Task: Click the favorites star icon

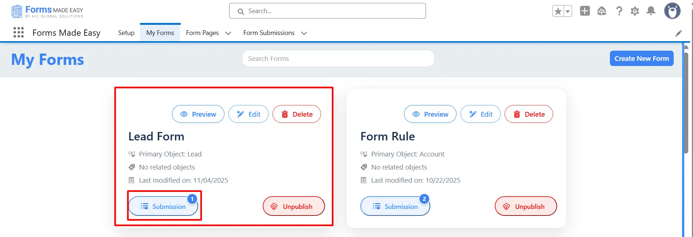Action: pos(558,11)
